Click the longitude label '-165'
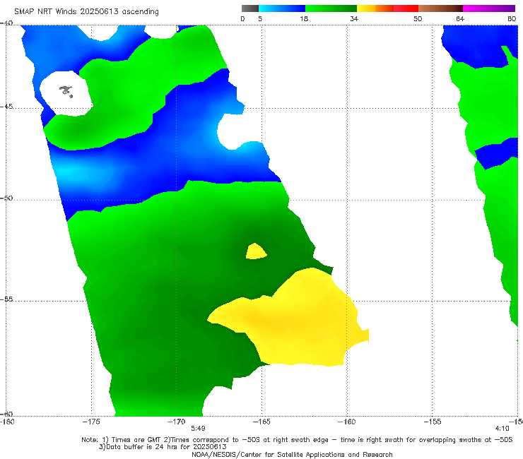Image resolution: width=523 pixels, height=459 pixels. point(261,422)
